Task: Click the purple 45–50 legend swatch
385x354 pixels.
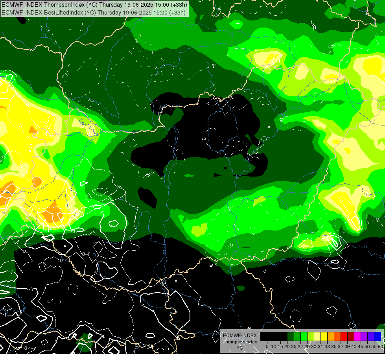Action: pyautogui.click(x=364, y=336)
